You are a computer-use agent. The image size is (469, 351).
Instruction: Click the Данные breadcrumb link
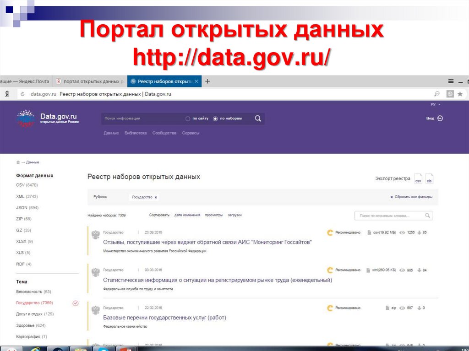pyautogui.click(x=33, y=162)
